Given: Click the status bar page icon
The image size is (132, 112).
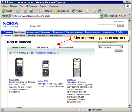Looking at the screenshot, I should pyautogui.click(x=2, y=110).
